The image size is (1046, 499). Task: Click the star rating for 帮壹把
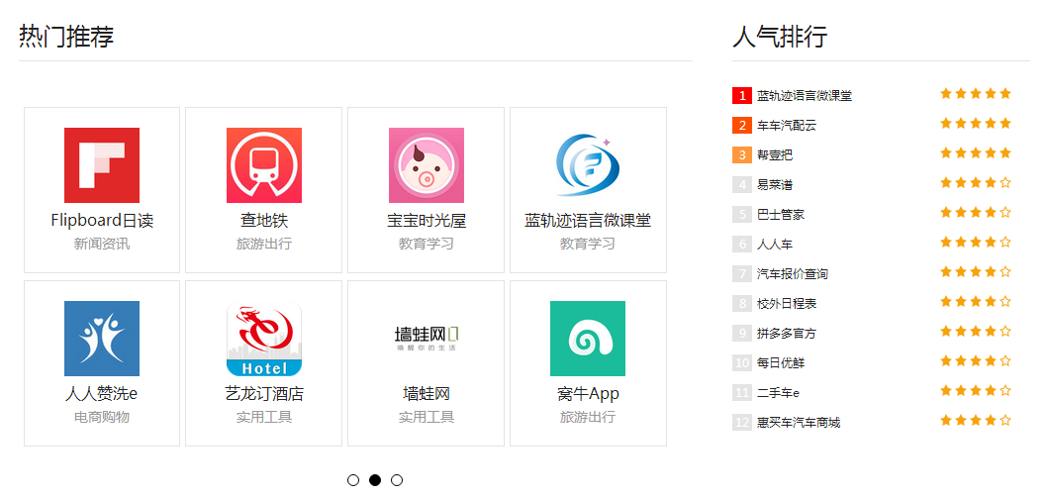point(976,152)
